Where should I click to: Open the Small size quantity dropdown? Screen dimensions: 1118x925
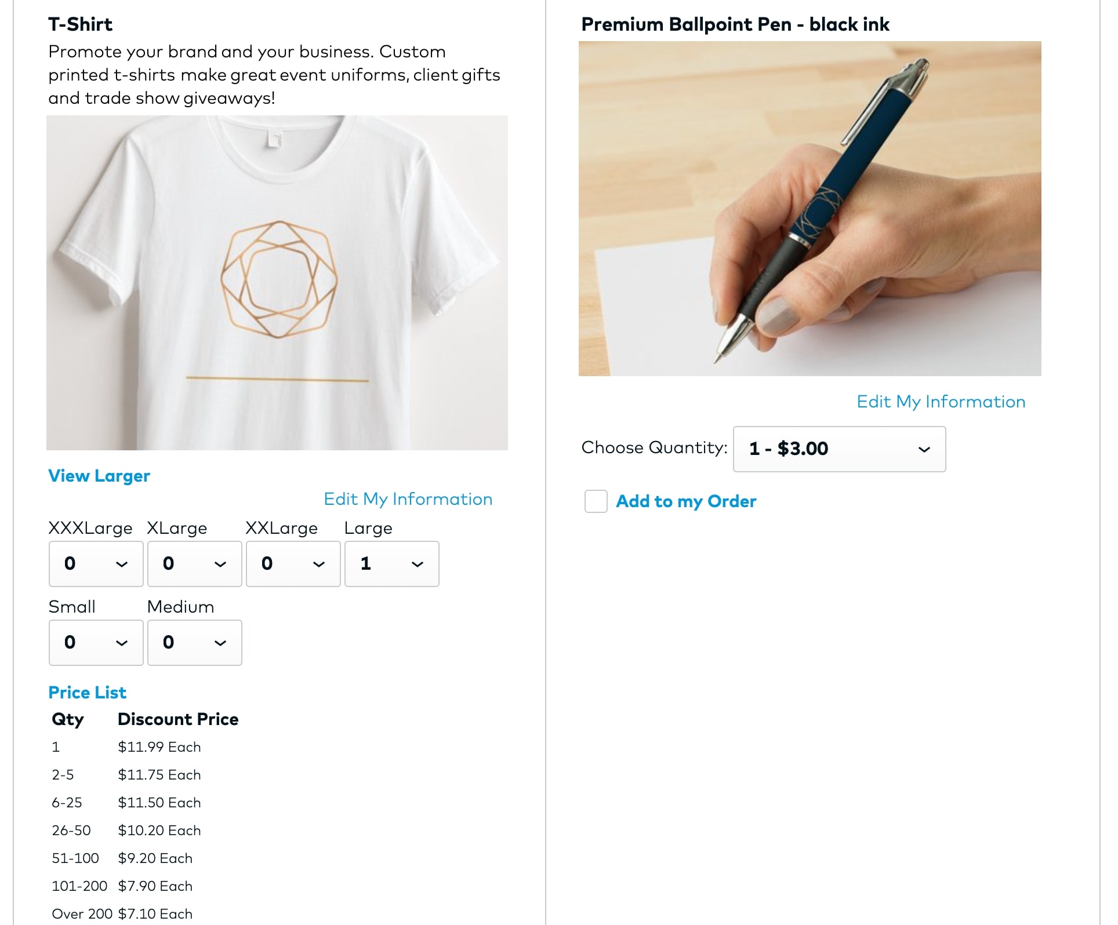click(96, 643)
